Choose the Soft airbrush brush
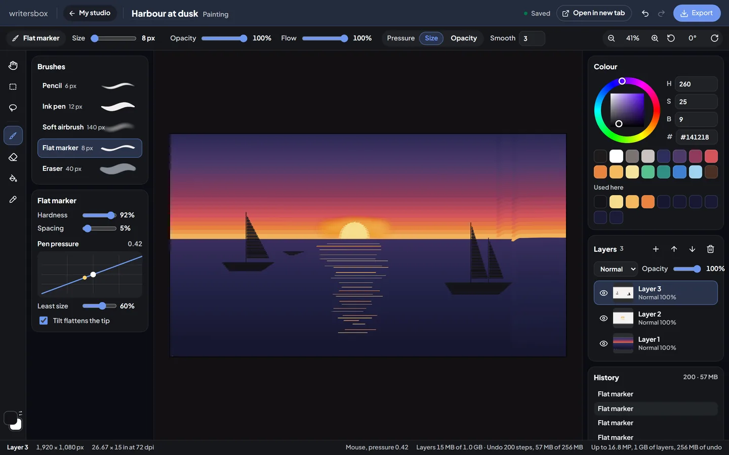 [90, 127]
